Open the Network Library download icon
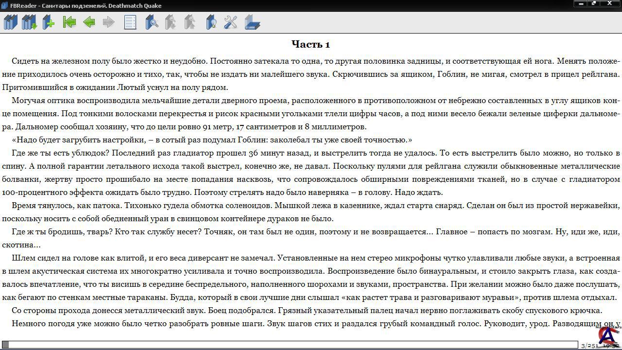The width and height of the screenshot is (622, 350). 29,22
